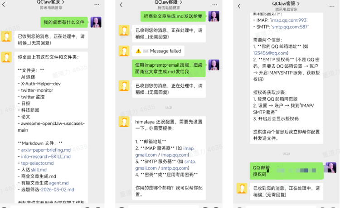This screenshot has height=208, width=340.
Task: Select the green QQ邮箱 授权码 message bubble
Action: coord(286,170)
